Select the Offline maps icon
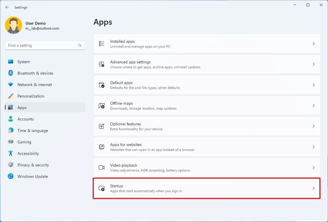Image resolution: width=328 pixels, height=222 pixels. pos(101,105)
